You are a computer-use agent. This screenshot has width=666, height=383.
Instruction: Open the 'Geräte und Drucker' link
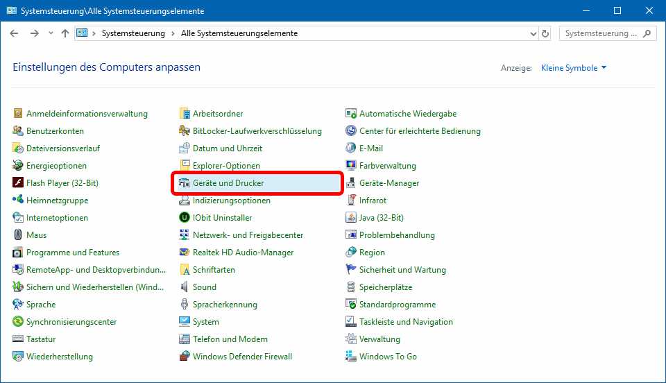(228, 183)
